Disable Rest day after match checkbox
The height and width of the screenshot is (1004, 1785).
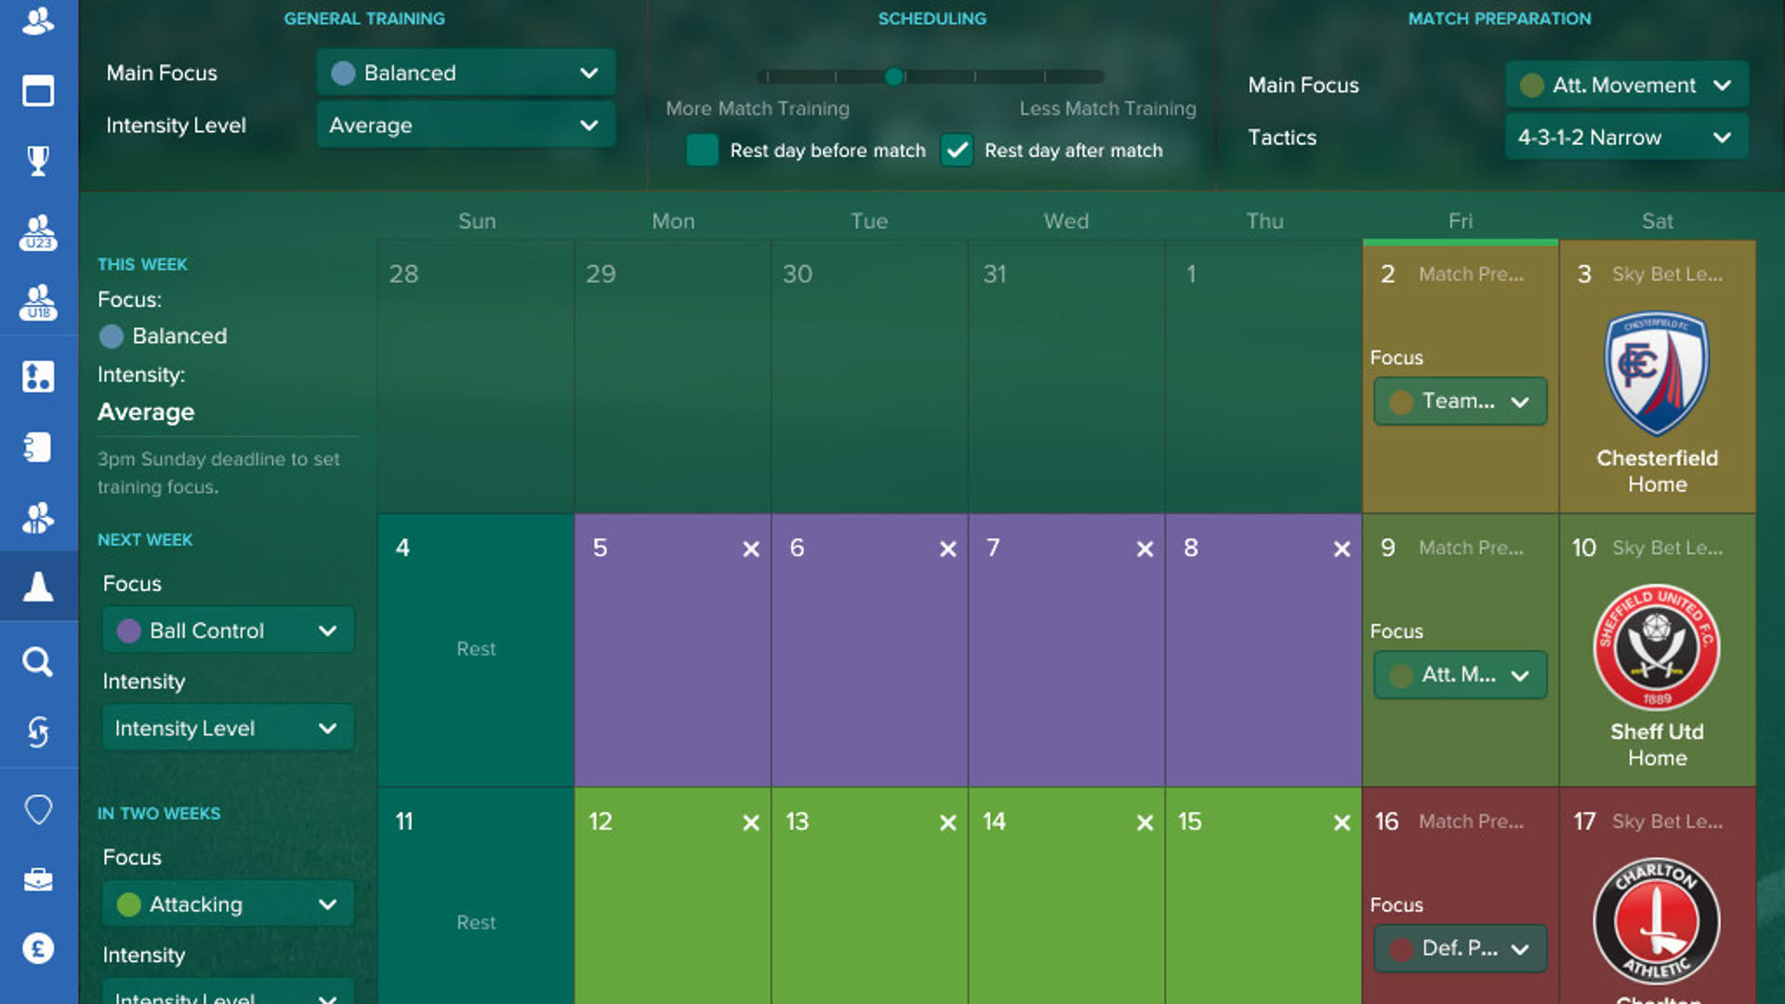pyautogui.click(x=957, y=150)
